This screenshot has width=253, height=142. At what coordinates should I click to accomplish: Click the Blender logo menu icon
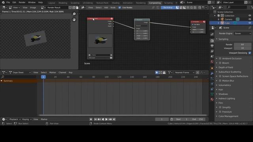click(3, 2)
